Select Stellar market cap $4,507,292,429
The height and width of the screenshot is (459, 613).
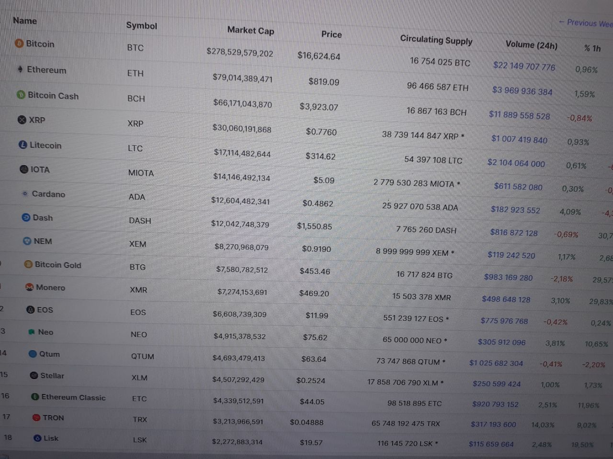(x=238, y=380)
